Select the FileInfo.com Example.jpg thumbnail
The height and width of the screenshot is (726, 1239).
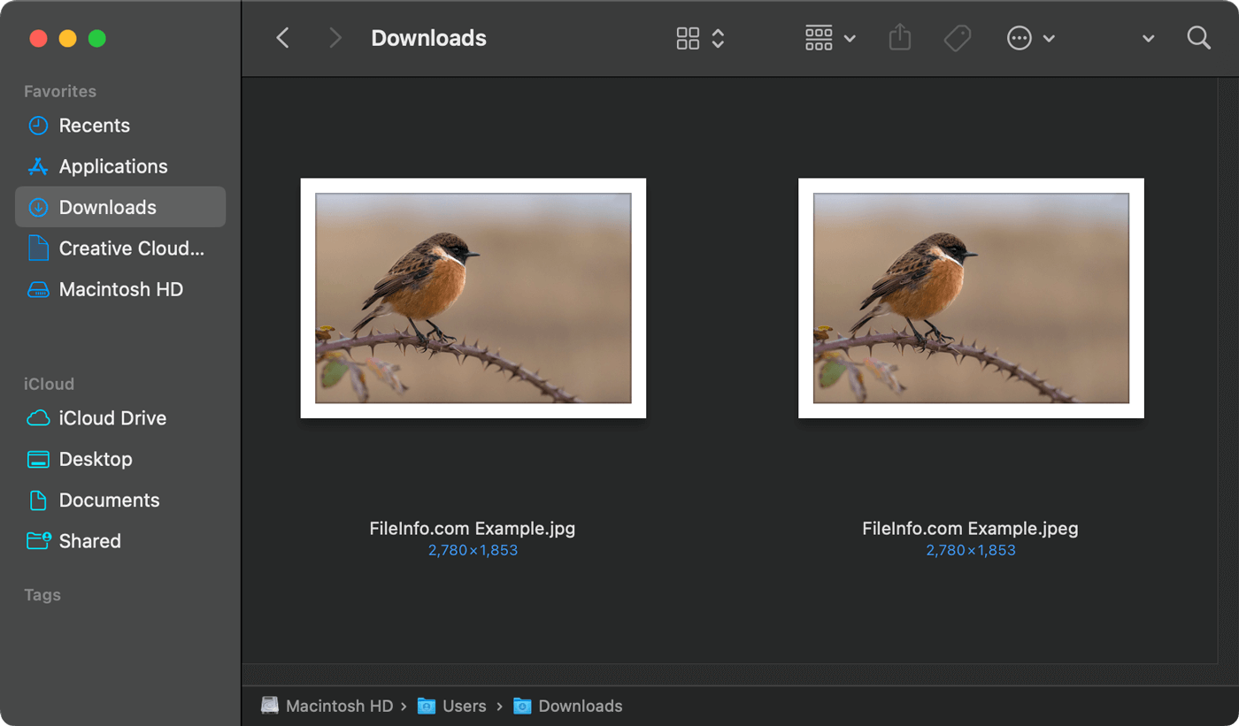[473, 298]
